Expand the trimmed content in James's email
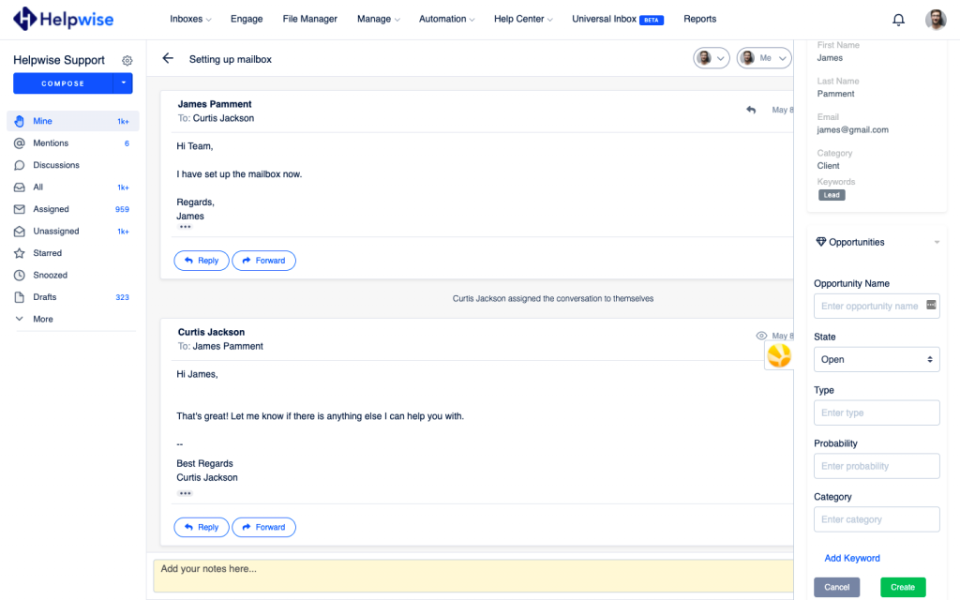Image resolution: width=960 pixels, height=600 pixels. tap(185, 228)
